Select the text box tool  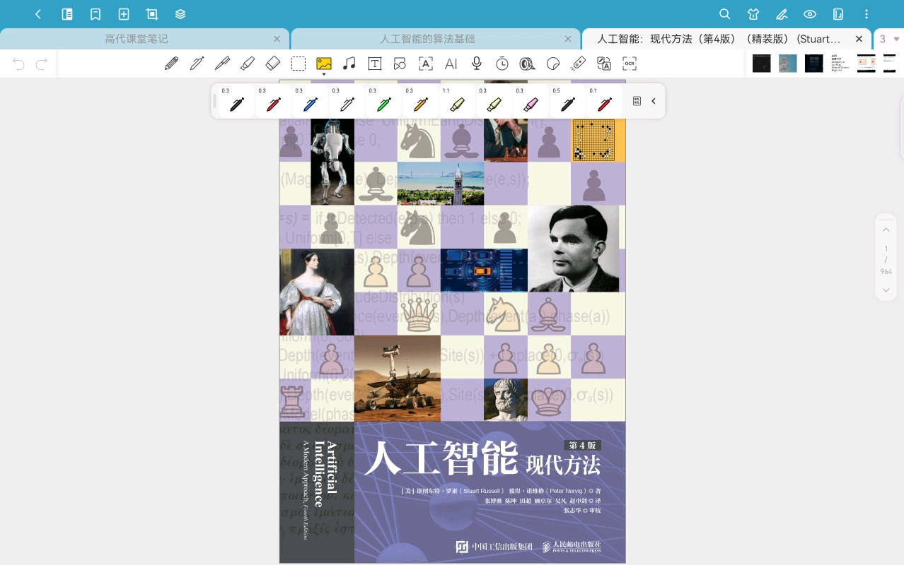[375, 64]
